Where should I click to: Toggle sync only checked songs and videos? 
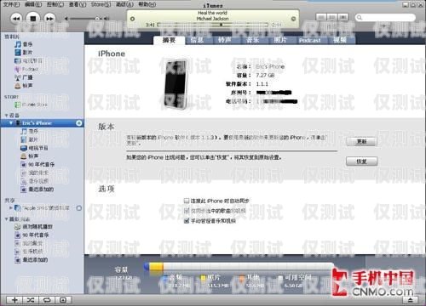187,211
